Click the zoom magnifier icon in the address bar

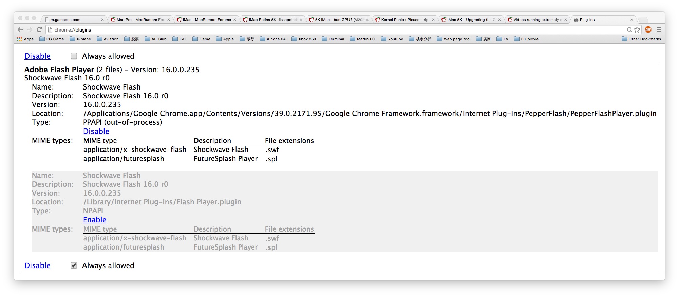click(629, 30)
